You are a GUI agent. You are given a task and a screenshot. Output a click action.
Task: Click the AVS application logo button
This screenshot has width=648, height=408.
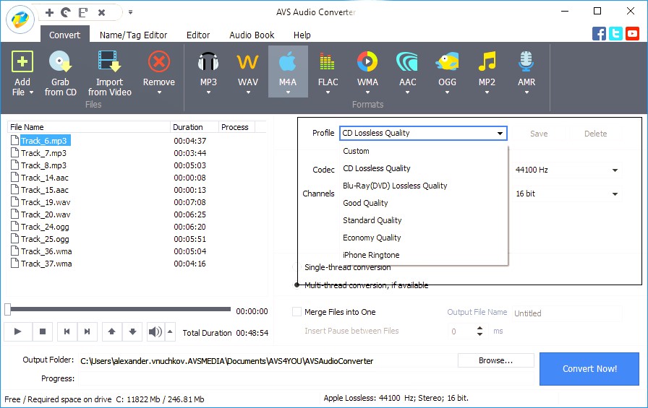point(20,19)
